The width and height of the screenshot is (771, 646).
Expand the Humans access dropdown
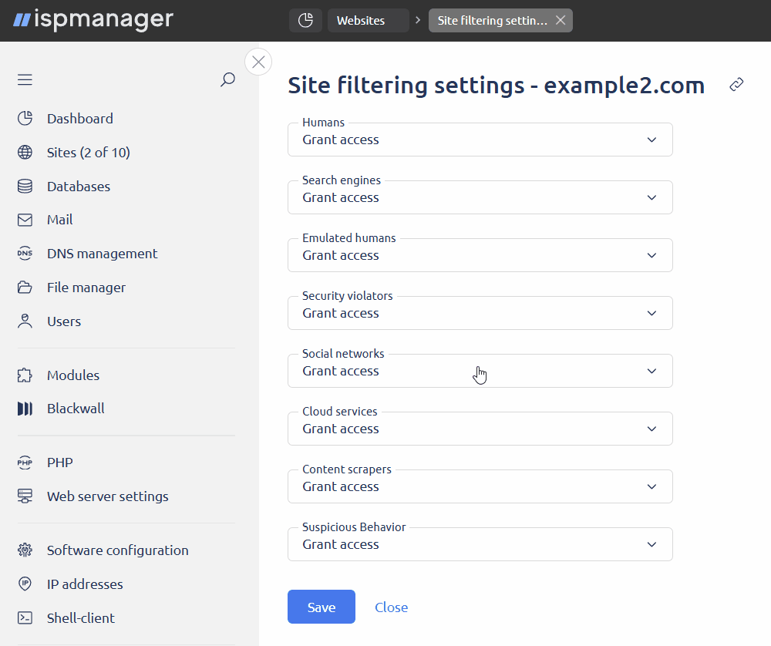point(480,140)
